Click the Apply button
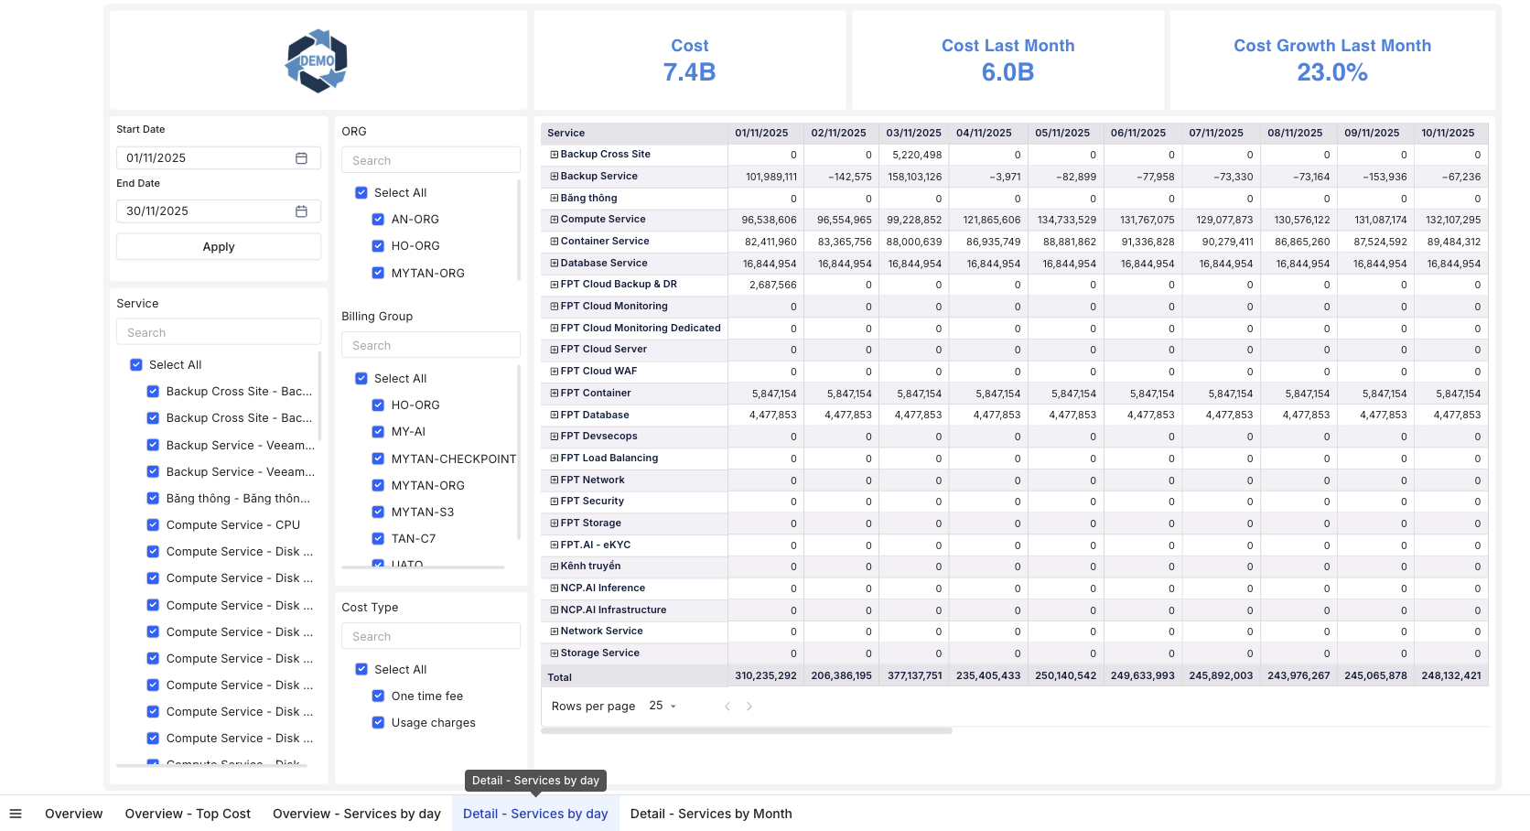The height and width of the screenshot is (831, 1530). click(x=218, y=246)
